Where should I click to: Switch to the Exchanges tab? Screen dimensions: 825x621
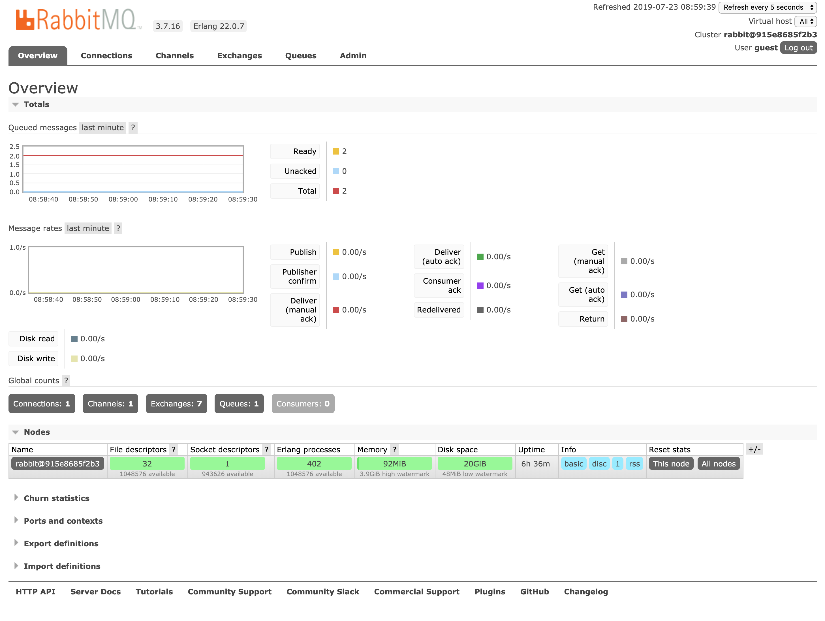point(240,55)
